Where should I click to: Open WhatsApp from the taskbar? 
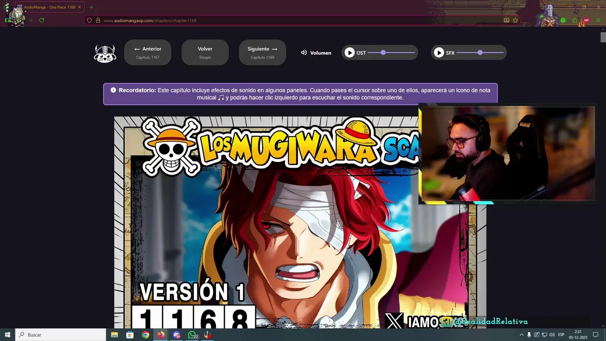(192, 335)
